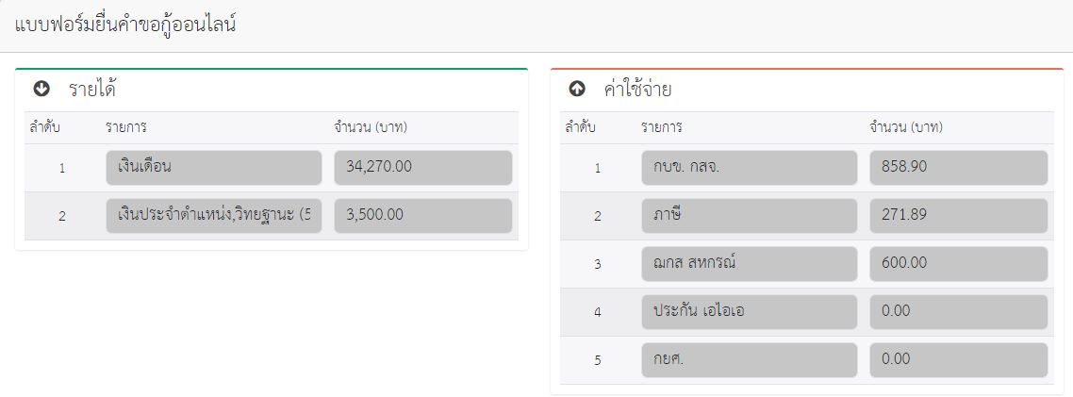The height and width of the screenshot is (397, 1073).
Task: Select the กบข. กสจ. expense field
Action: tap(750, 168)
